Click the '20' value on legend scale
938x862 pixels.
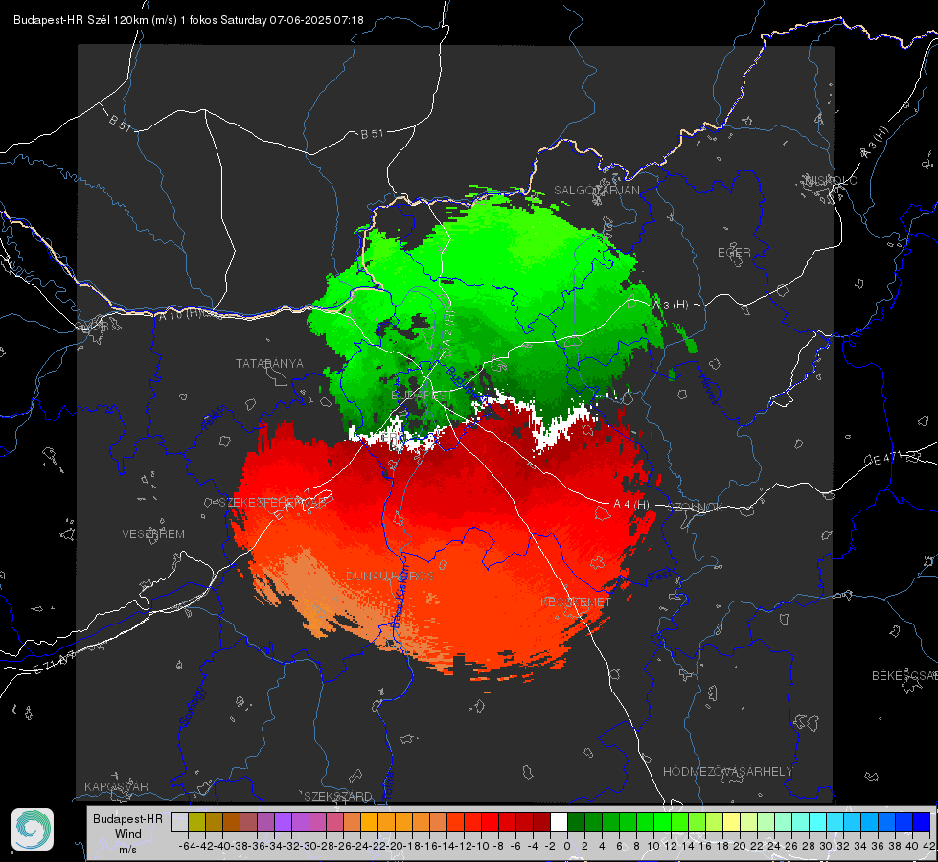tap(740, 846)
